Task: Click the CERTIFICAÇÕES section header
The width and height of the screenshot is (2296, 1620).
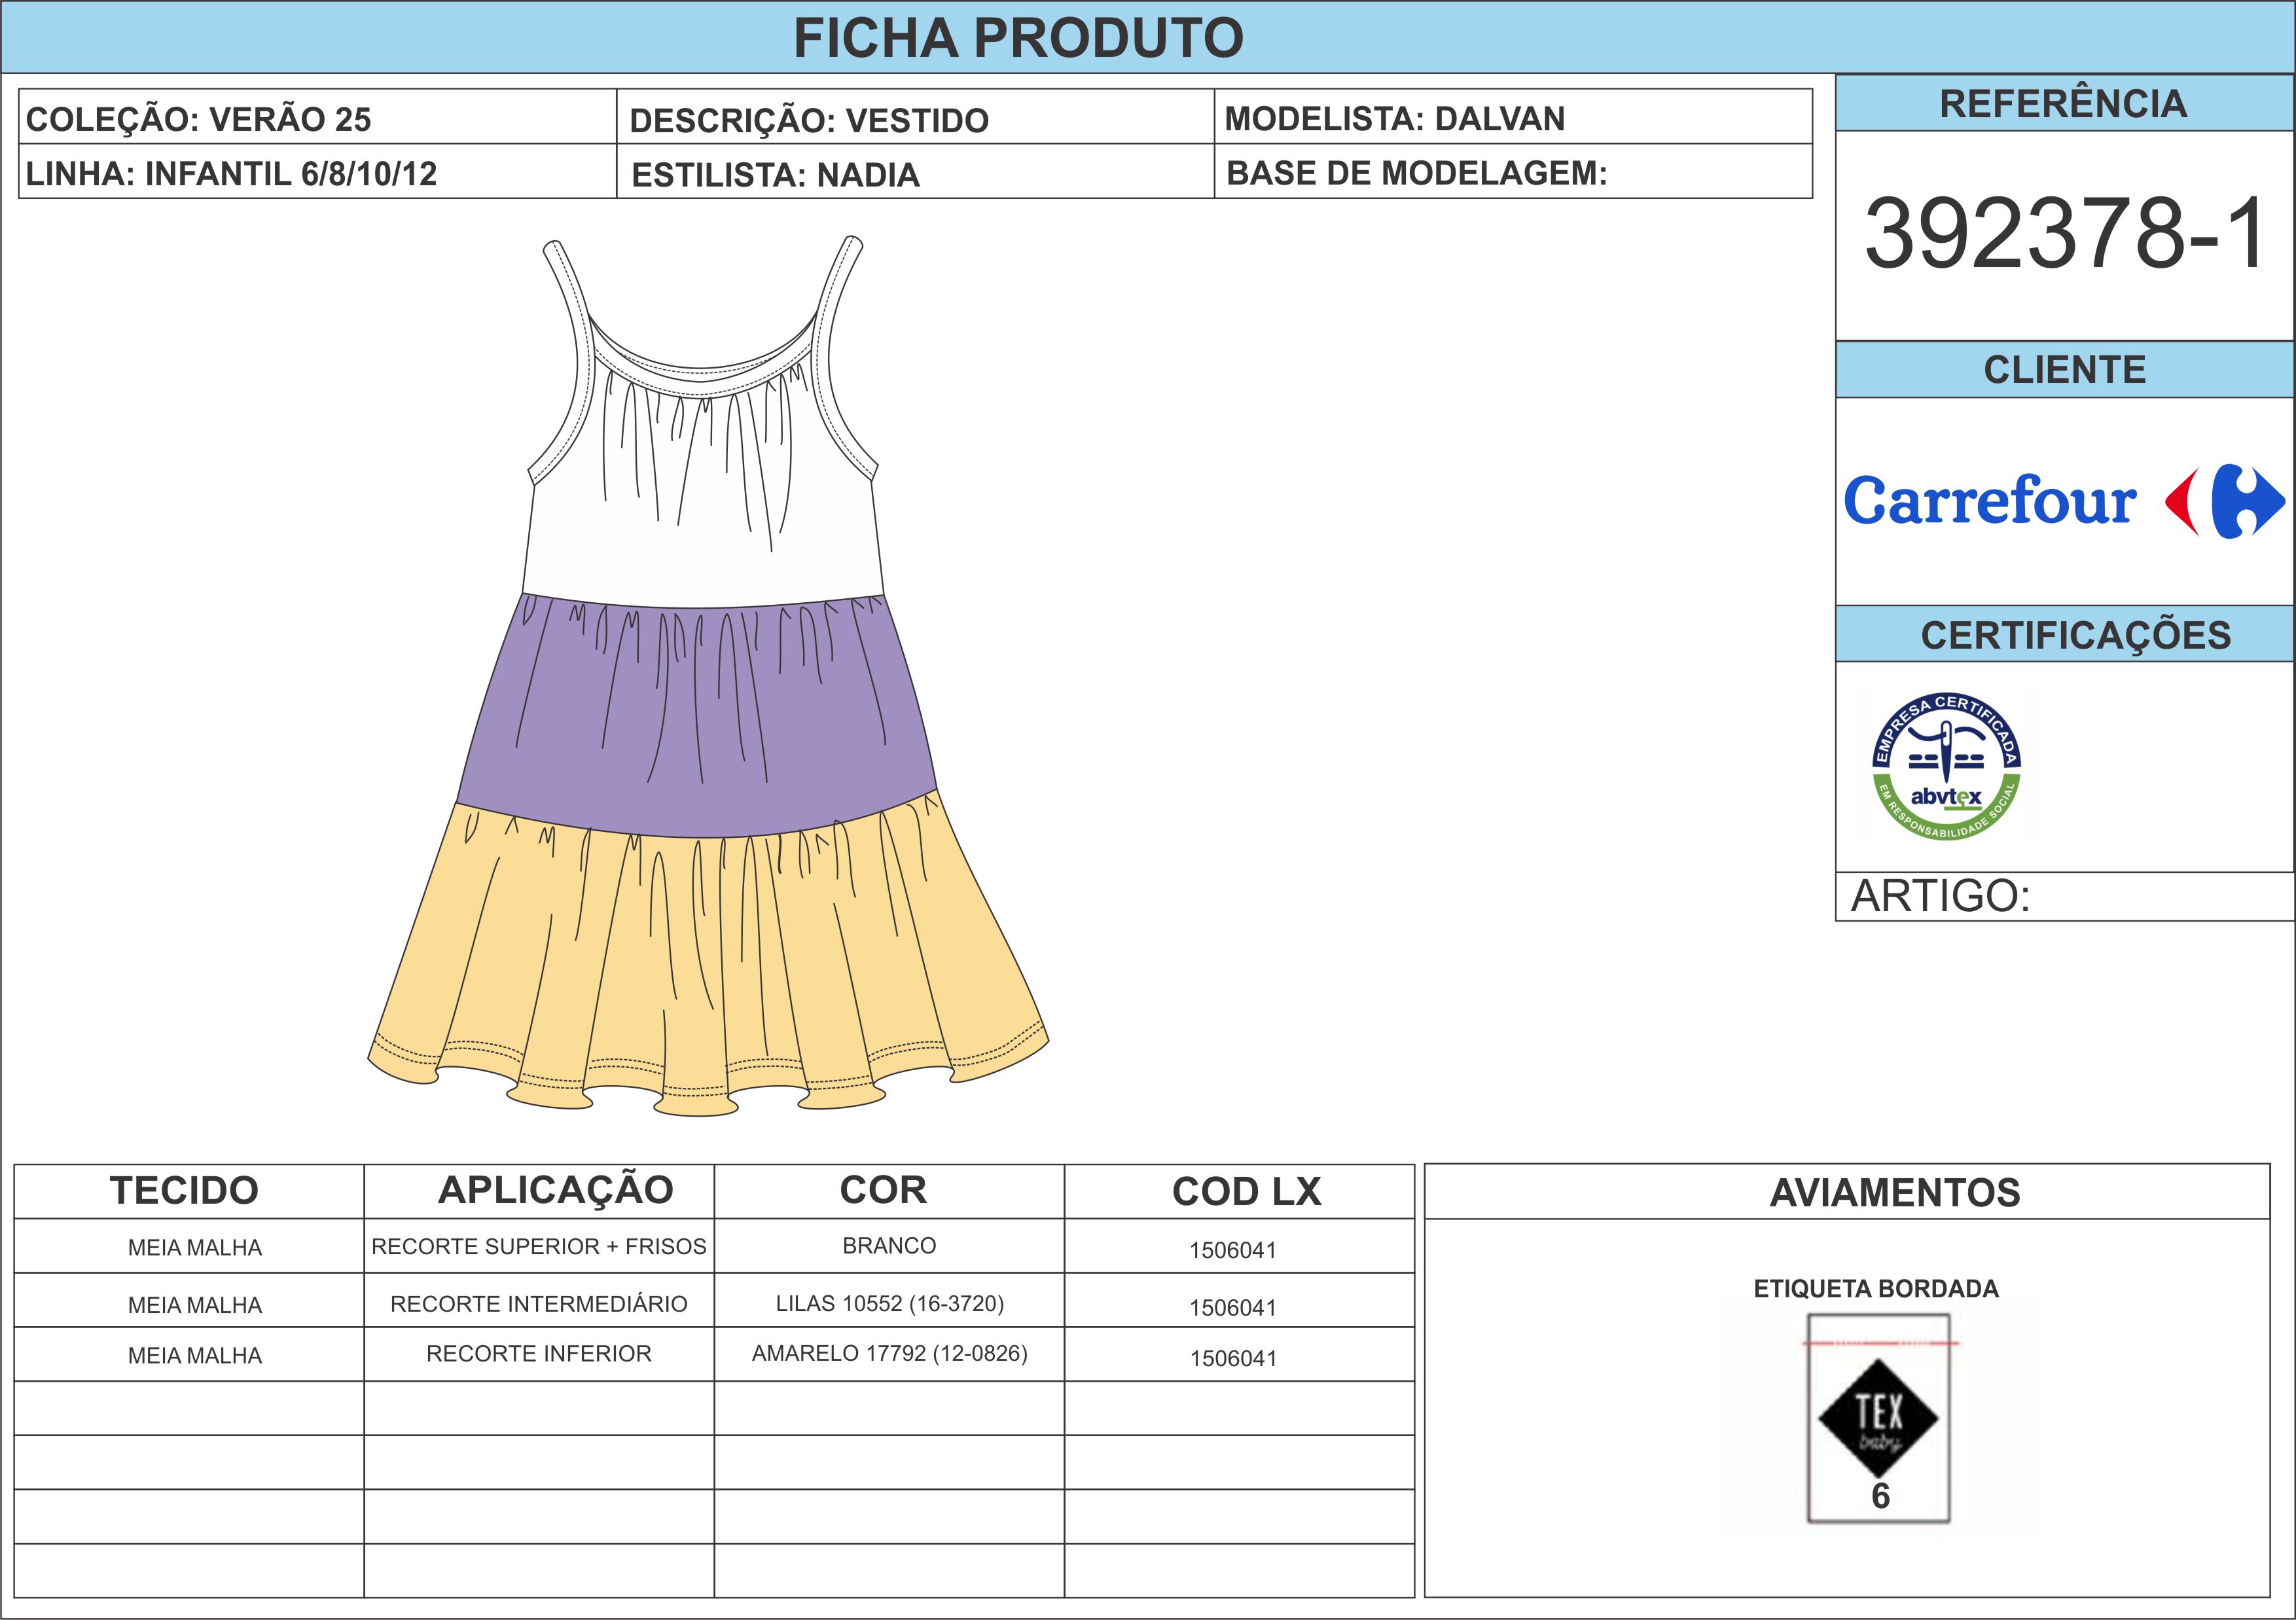Action: point(2075,635)
